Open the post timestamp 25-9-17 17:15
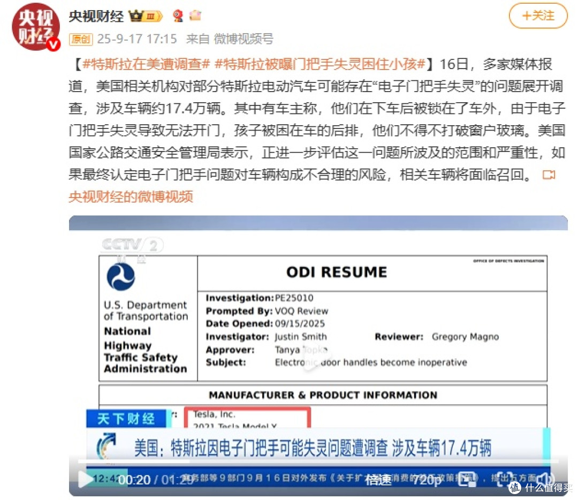The height and width of the screenshot is (500, 578). [x=137, y=39]
